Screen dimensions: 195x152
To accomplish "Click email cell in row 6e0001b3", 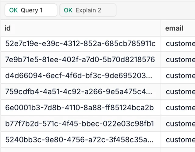I will [178, 108].
